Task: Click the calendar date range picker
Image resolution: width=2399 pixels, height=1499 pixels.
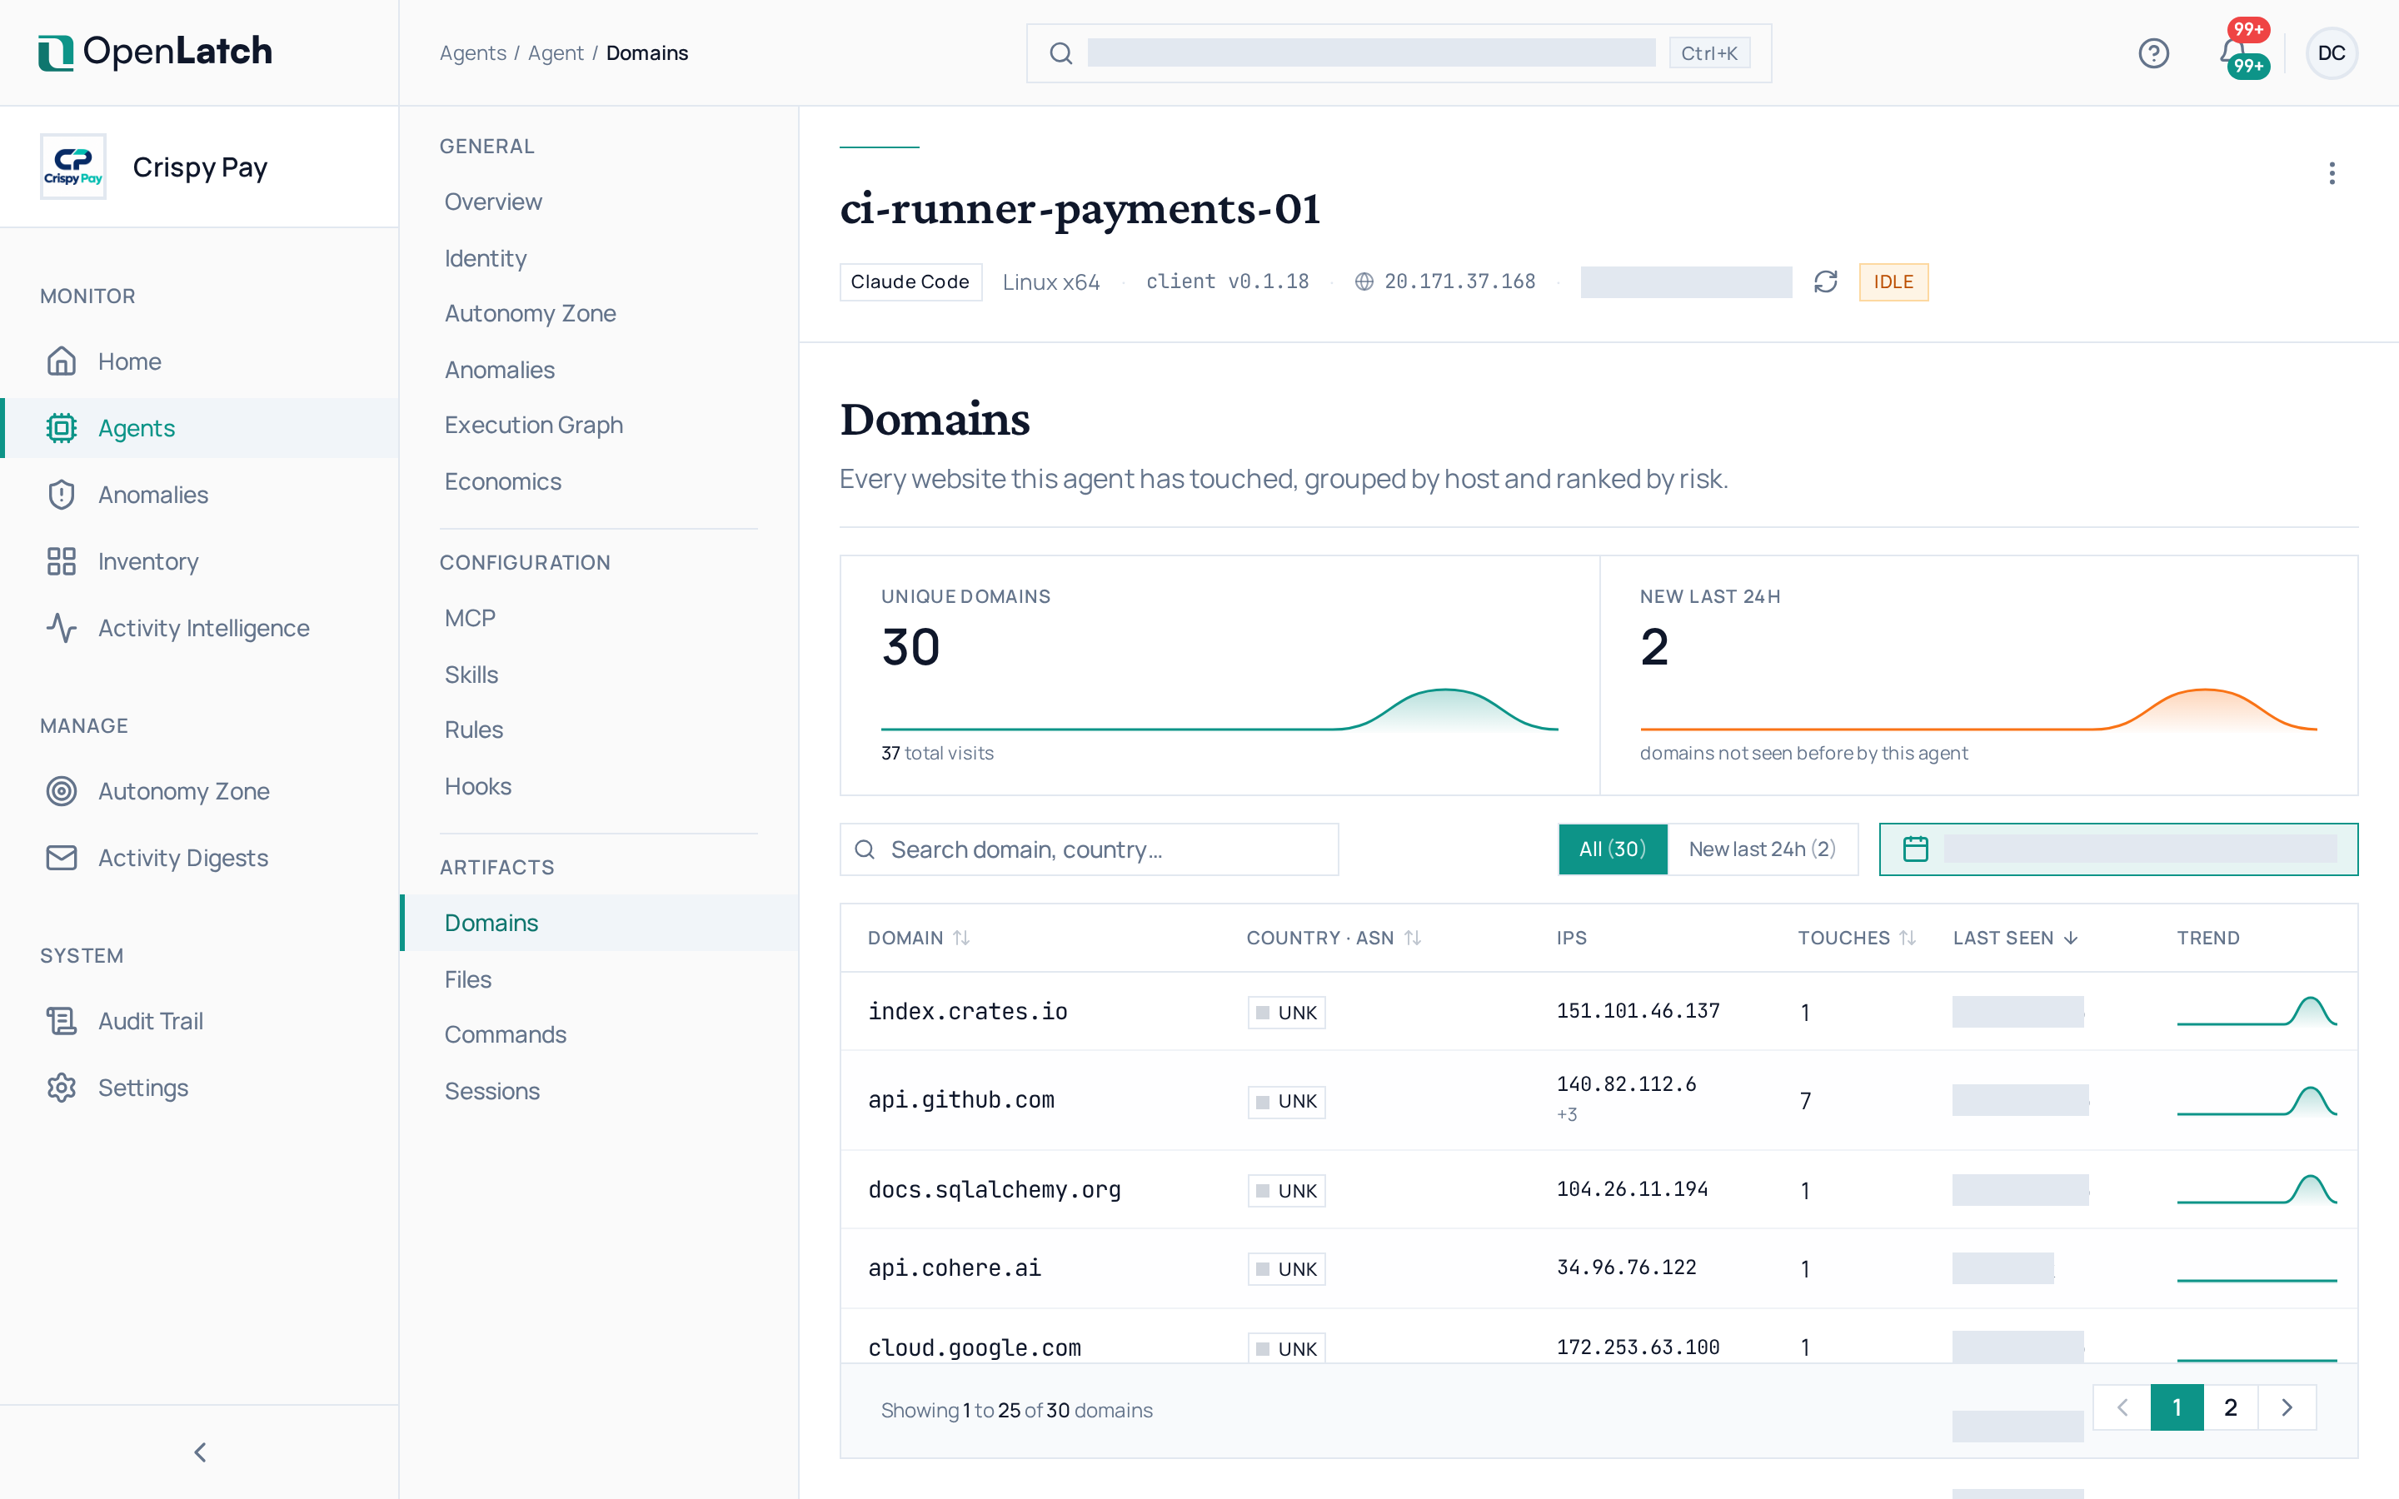Action: point(2118,849)
